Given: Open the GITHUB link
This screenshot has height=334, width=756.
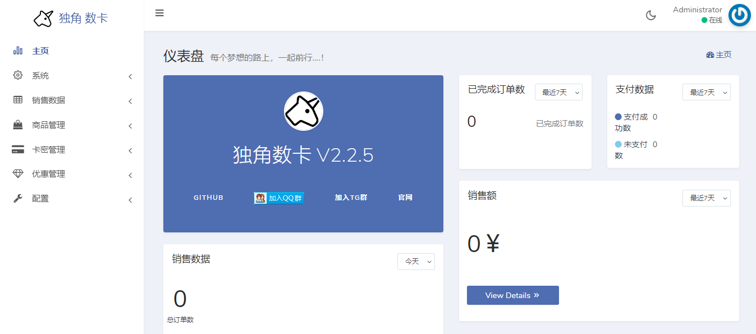Looking at the screenshot, I should tap(208, 198).
